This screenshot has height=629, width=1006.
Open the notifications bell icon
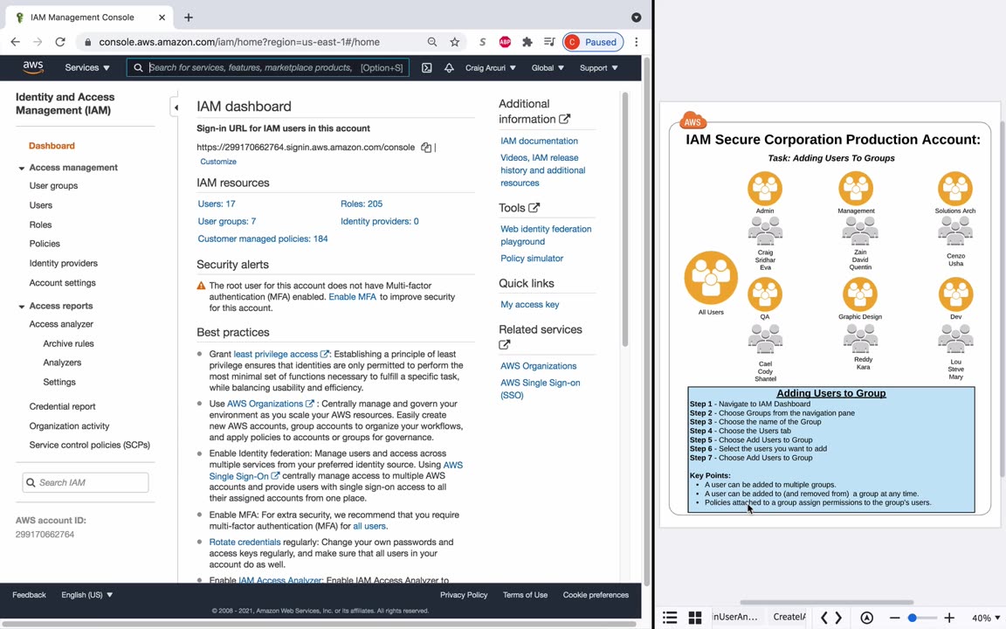coord(449,67)
